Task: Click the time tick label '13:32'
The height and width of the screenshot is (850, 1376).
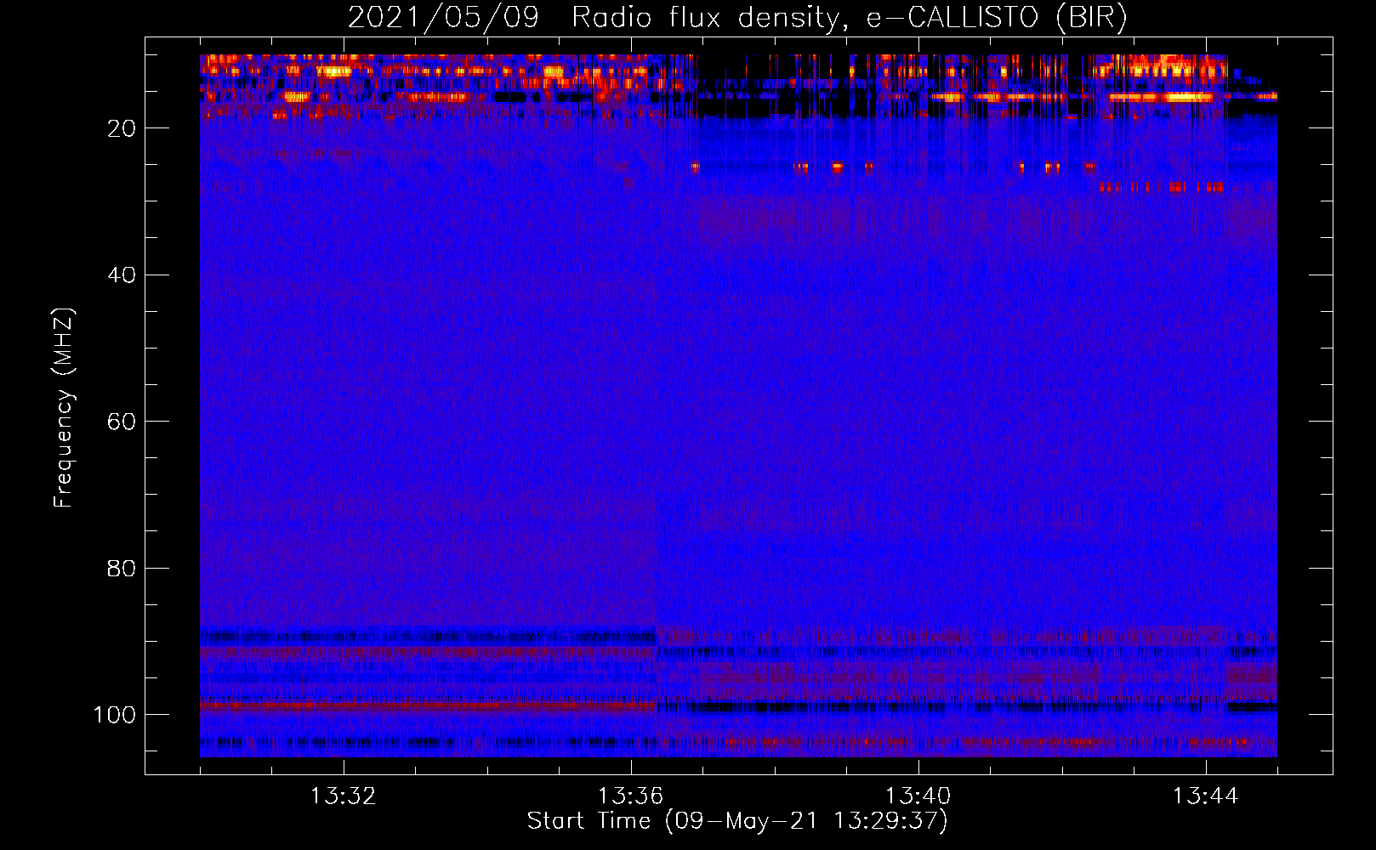Action: [x=343, y=796]
